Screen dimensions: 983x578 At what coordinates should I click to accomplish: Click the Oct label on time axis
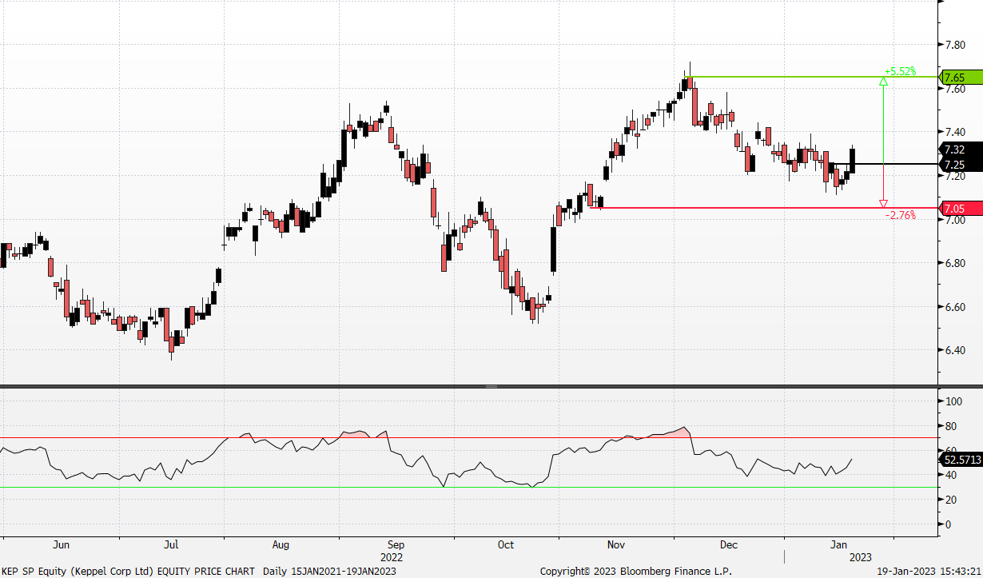pyautogui.click(x=505, y=544)
